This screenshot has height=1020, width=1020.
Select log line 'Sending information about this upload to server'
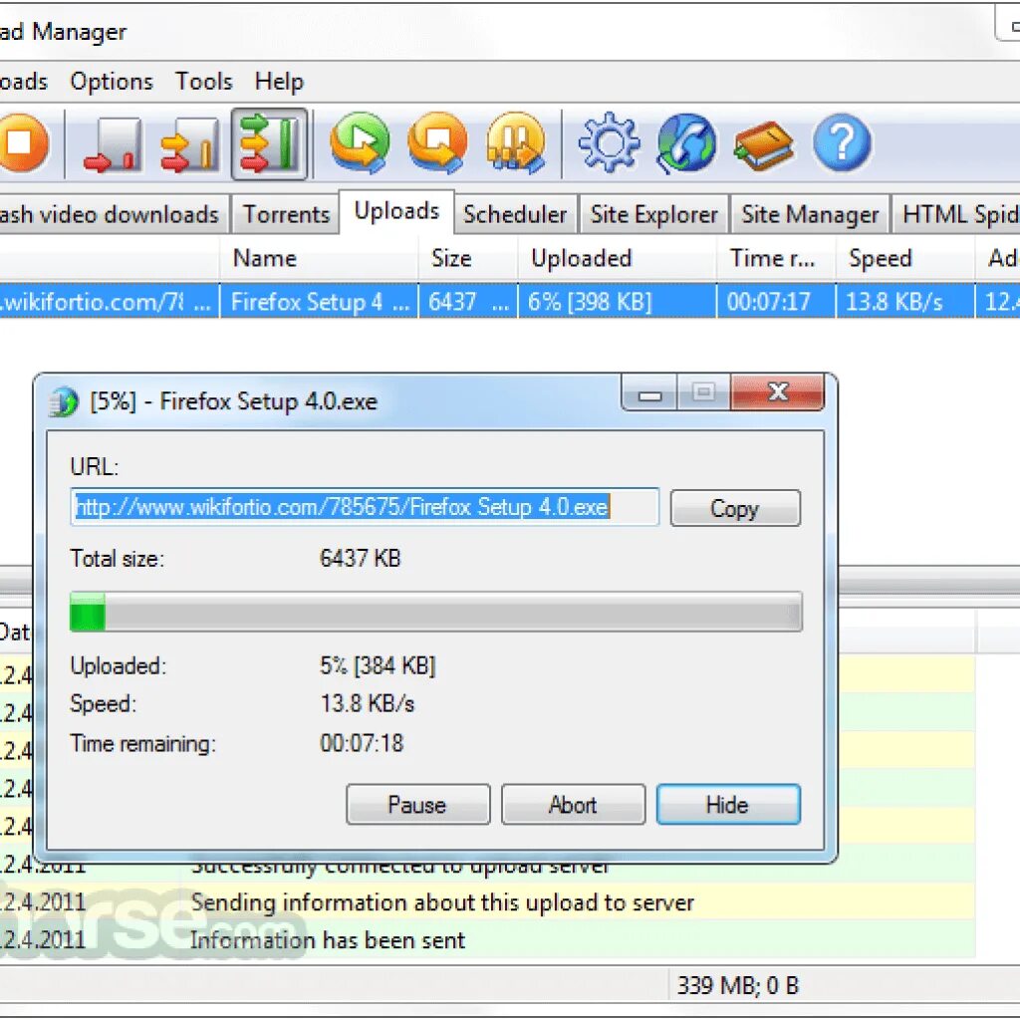coord(442,902)
